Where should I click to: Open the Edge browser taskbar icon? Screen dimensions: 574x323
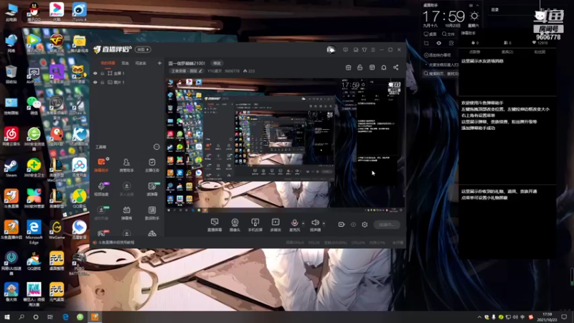(x=65, y=317)
